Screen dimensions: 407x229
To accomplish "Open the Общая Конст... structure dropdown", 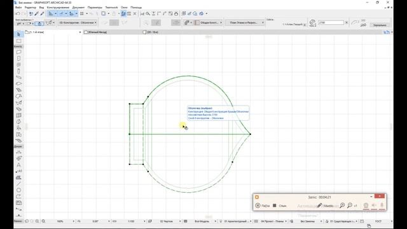I will click(x=208, y=23).
